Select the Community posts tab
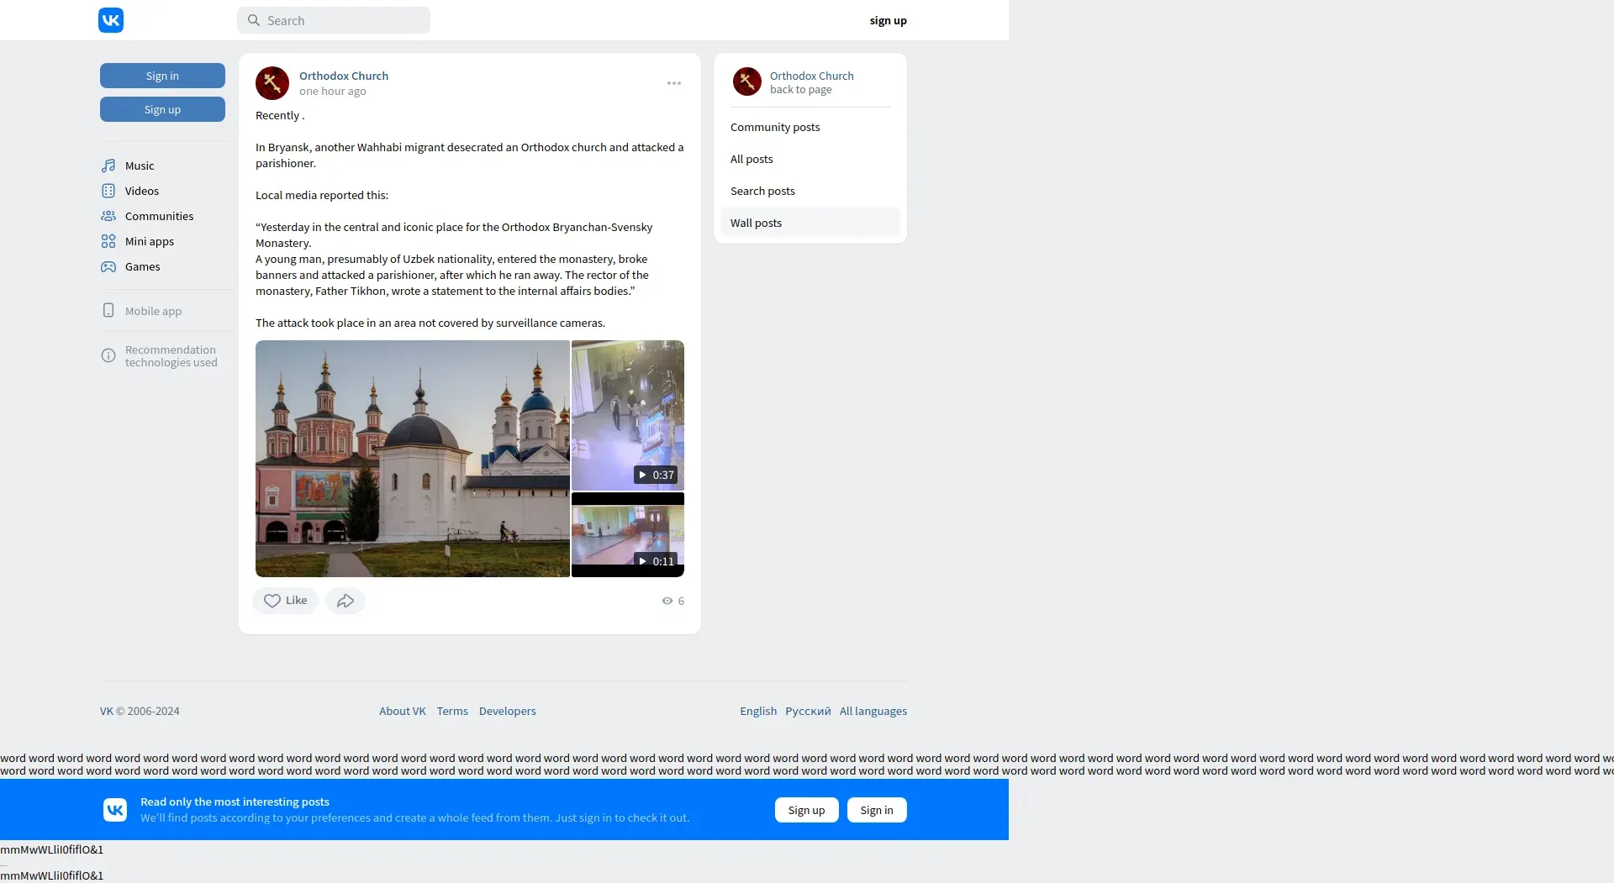Viewport: 1614px width, 883px height. coord(810,127)
